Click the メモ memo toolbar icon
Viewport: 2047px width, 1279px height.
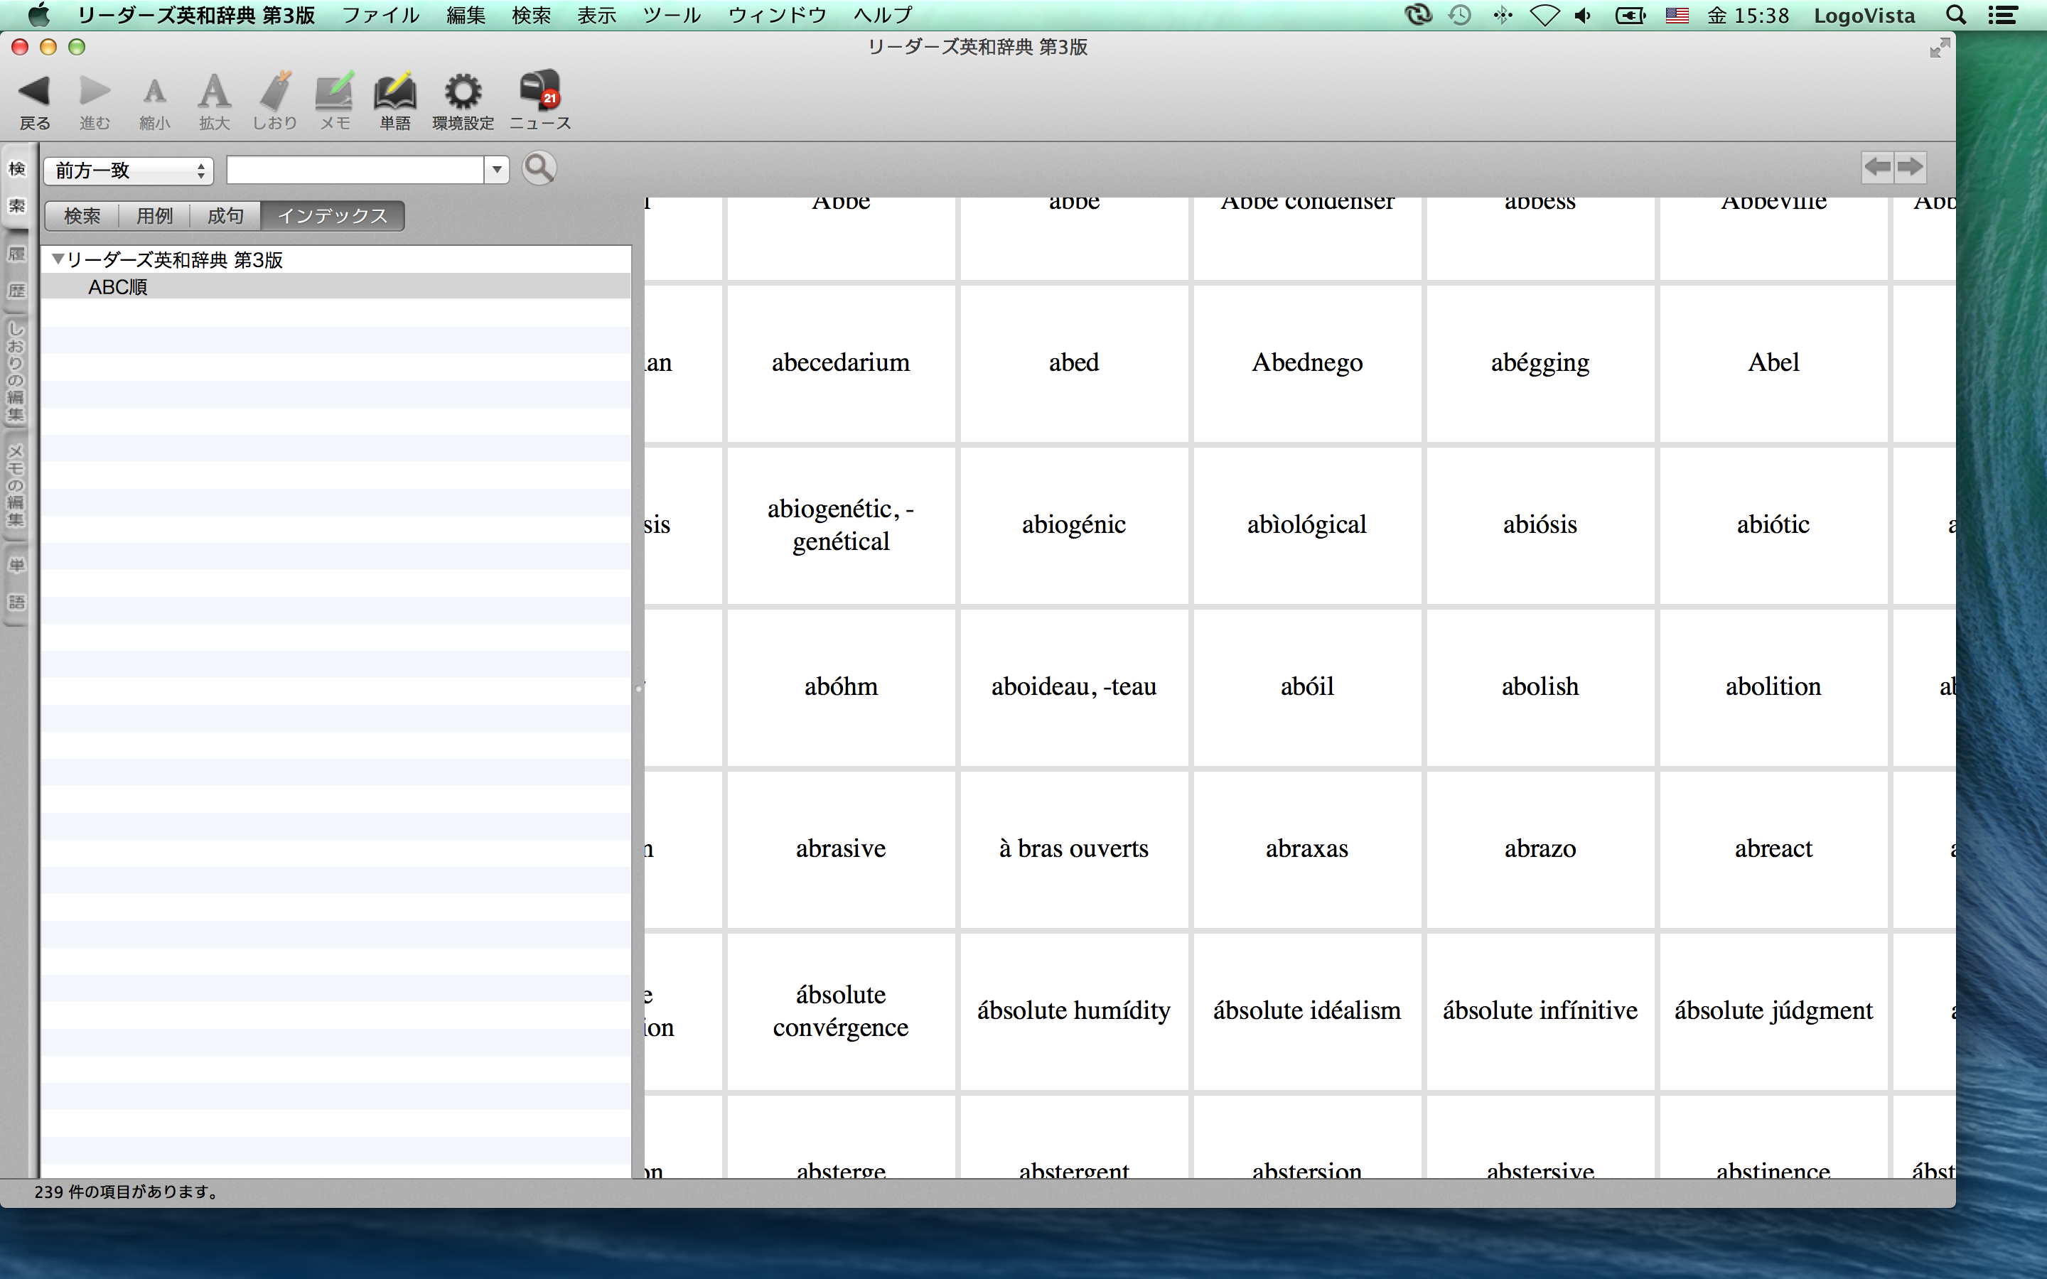pyautogui.click(x=333, y=92)
